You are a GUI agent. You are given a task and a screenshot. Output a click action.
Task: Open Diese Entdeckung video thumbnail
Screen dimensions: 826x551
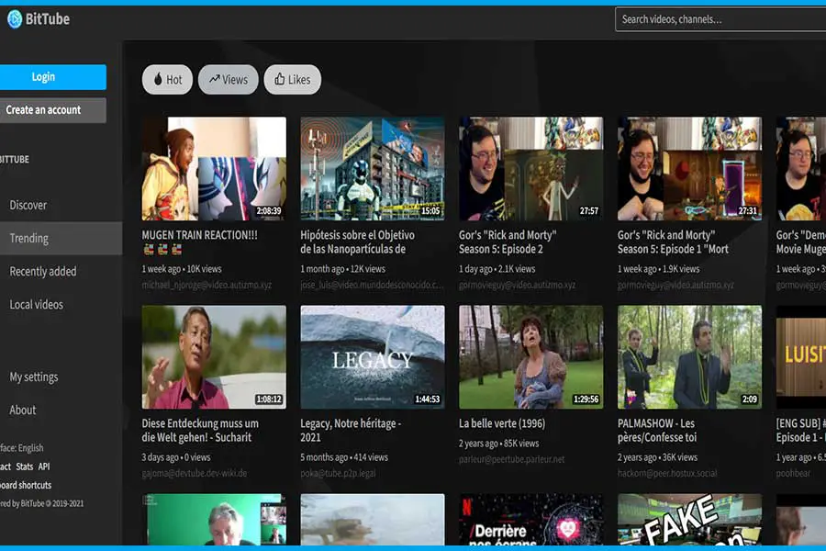coord(214,357)
